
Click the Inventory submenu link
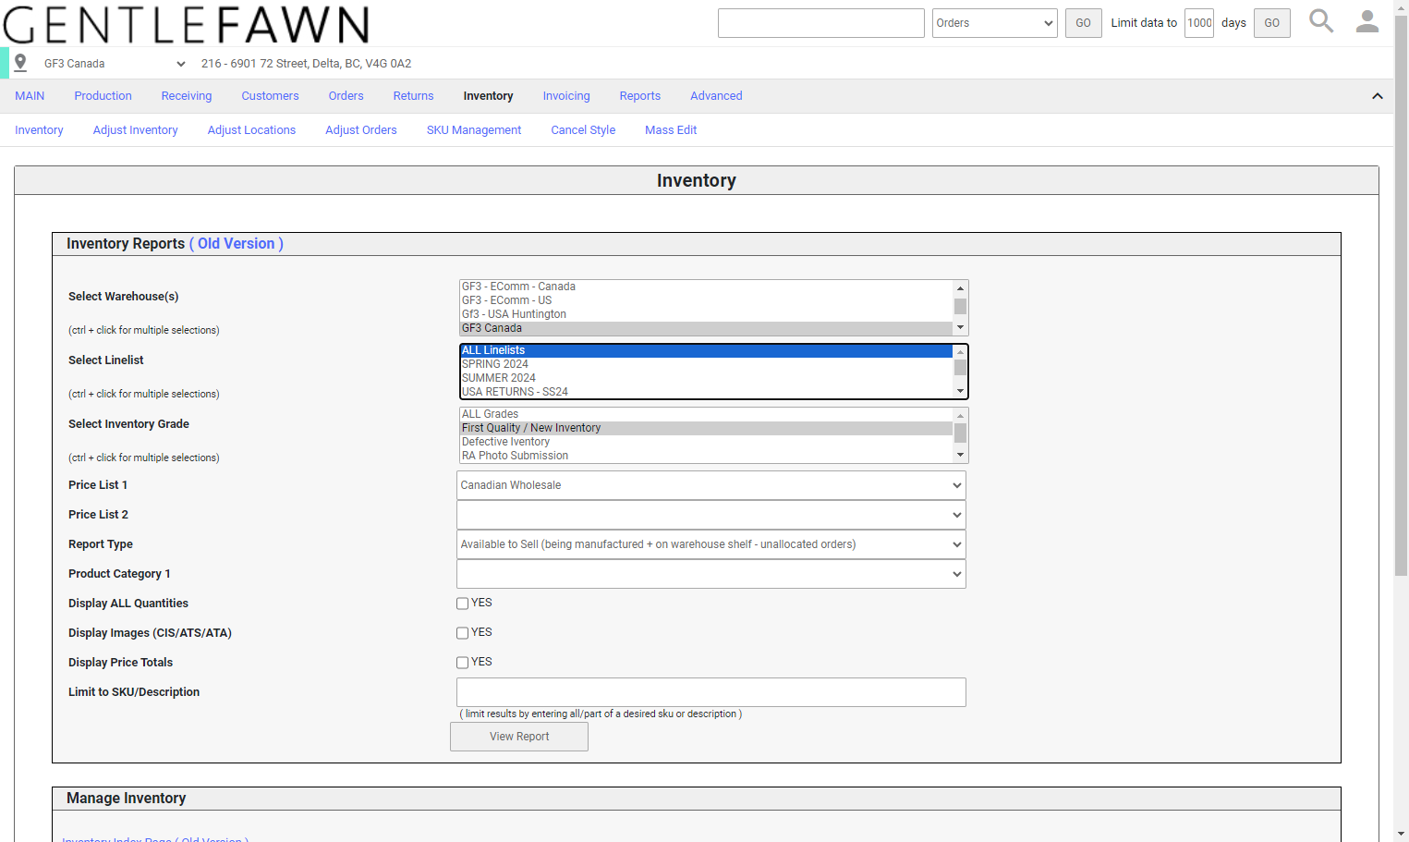tap(39, 130)
